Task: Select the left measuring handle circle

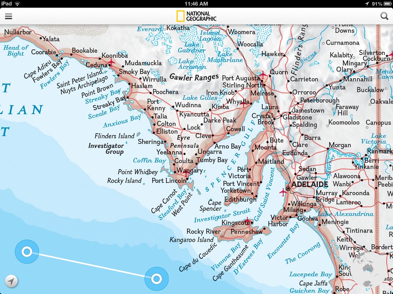Action: (x=27, y=252)
